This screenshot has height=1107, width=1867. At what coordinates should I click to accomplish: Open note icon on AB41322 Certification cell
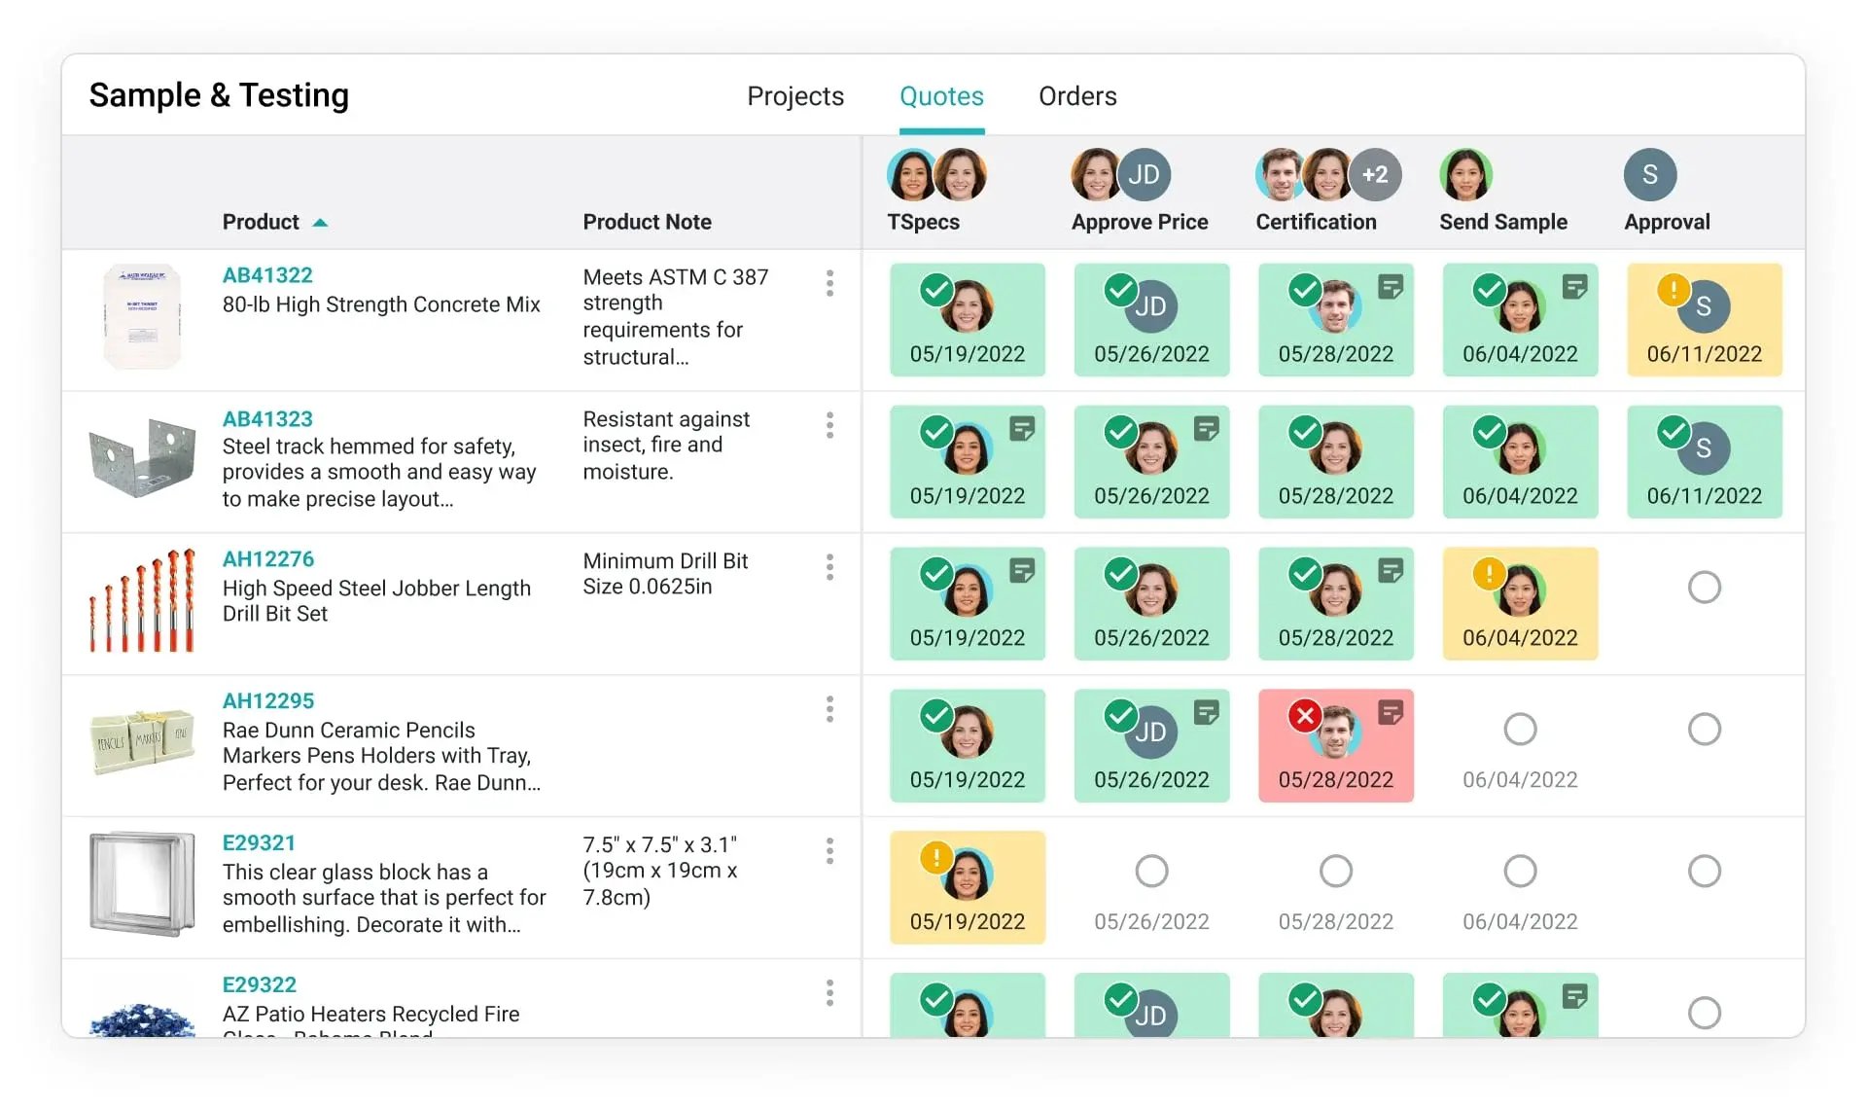point(1391,286)
